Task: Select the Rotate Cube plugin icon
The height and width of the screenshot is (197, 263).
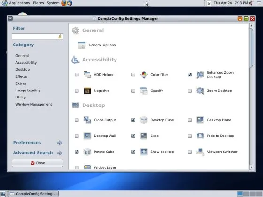Action: click(x=87, y=152)
